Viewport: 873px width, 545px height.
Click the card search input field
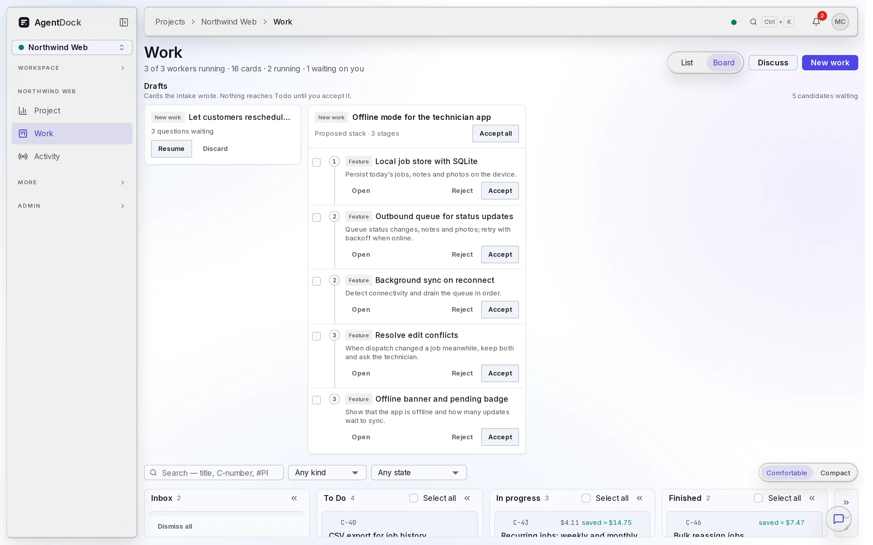coord(214,473)
